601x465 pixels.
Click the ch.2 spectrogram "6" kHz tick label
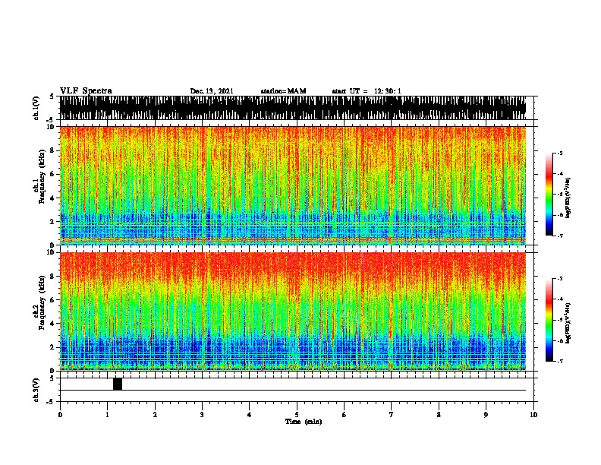[x=53, y=300]
